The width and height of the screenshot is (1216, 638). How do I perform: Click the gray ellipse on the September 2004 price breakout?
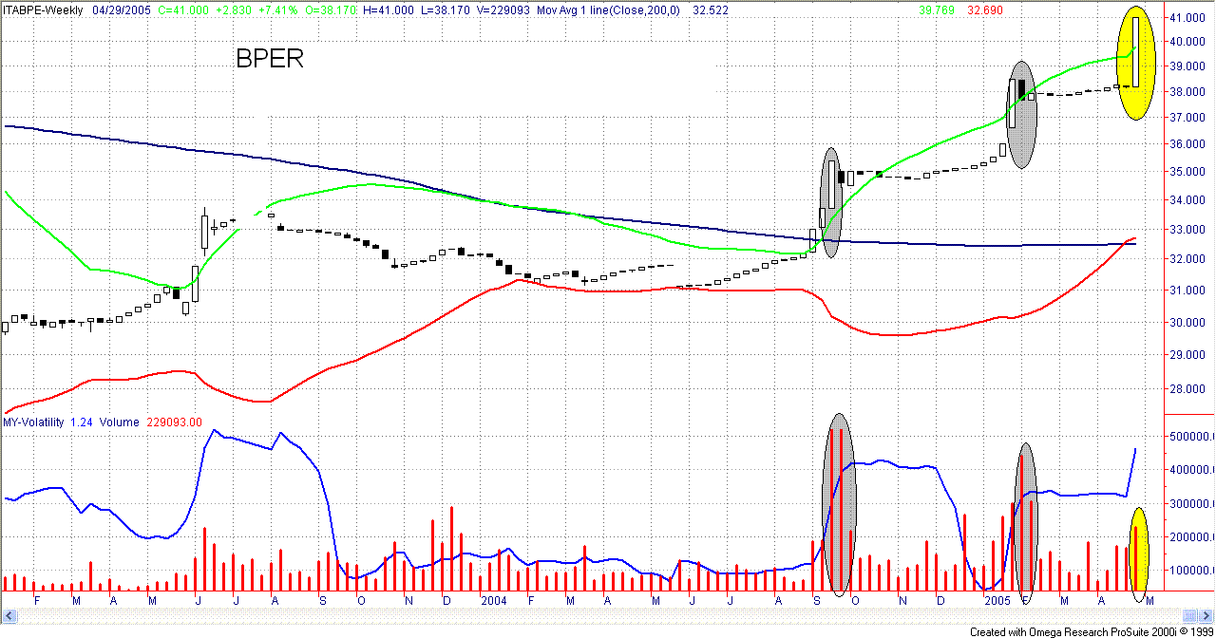pyautogui.click(x=831, y=202)
